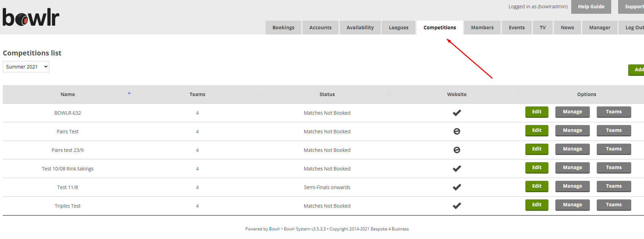View Teams for Triples Test
This screenshot has width=644, height=239.
tap(614, 205)
